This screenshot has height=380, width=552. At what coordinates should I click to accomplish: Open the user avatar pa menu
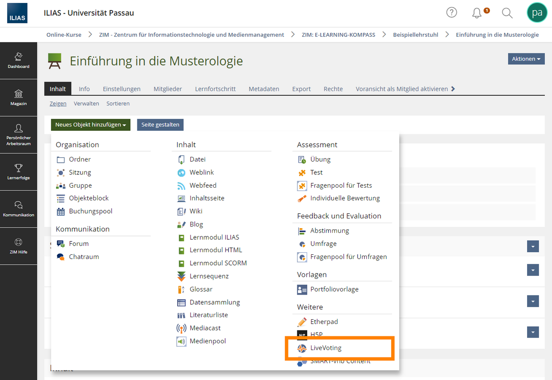537,13
